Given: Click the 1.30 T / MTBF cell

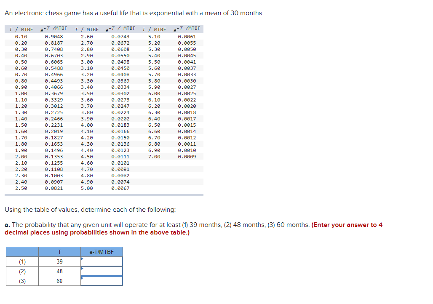Looking at the screenshot, I should click(21, 112).
